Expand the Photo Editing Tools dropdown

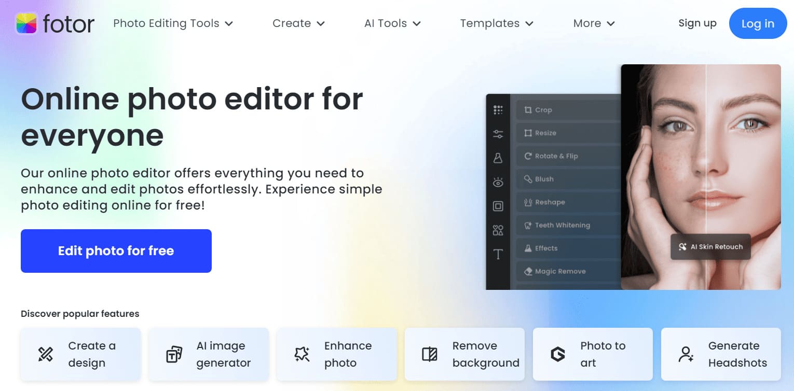click(x=173, y=23)
